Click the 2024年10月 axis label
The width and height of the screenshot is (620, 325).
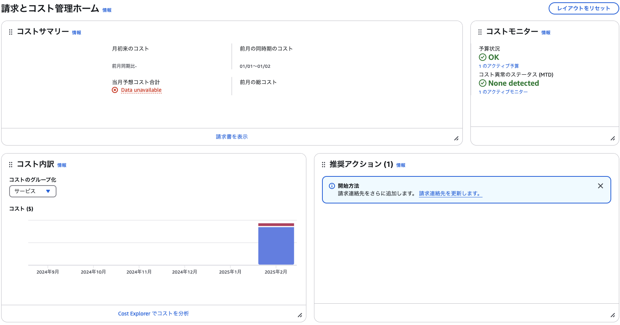(93, 272)
